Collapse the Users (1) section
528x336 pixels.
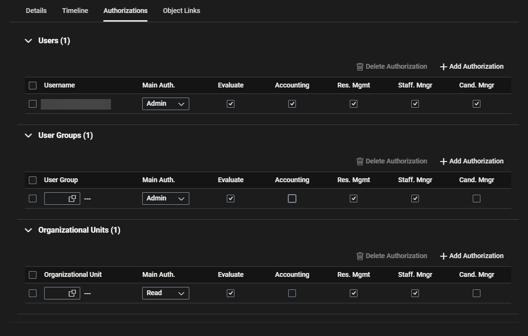[x=28, y=41]
